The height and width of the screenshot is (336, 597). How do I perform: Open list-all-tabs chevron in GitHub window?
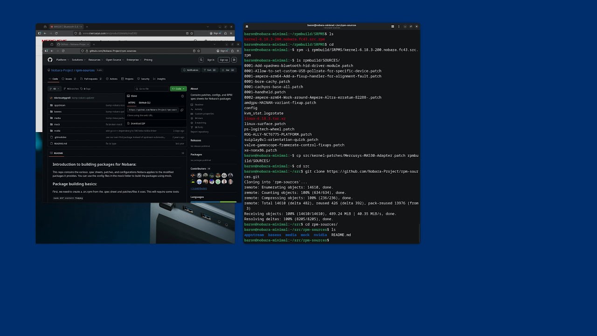point(215,44)
